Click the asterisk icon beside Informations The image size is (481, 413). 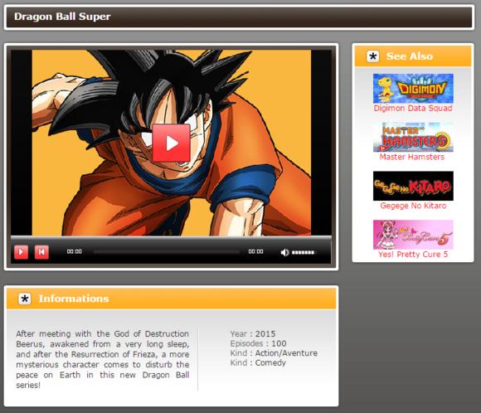[25, 299]
